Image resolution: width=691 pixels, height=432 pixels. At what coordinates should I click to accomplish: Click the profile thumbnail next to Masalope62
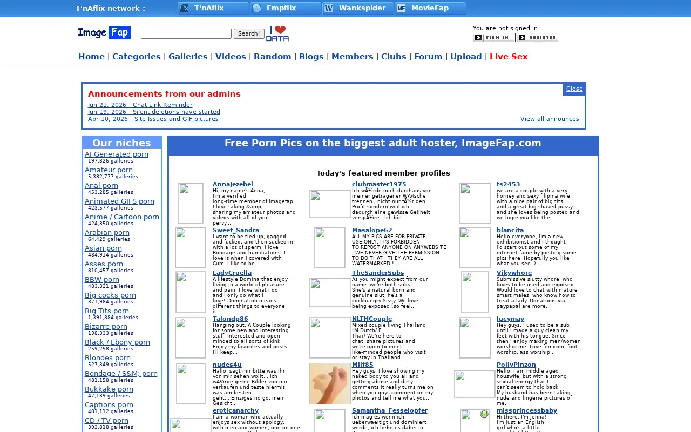(x=330, y=247)
